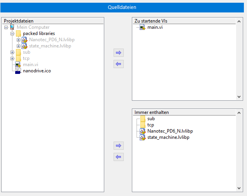Viewport: 247px width, 196px height.
Task: Select greyed Nanotec_PD6_N.lvlibp text in Projektdateien
Action: [52, 40]
